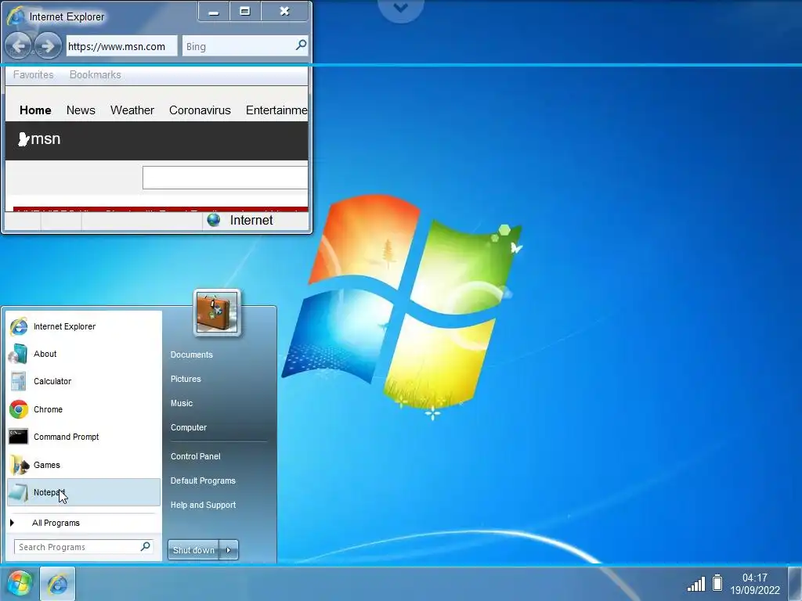
Task: Open the Shut down options arrow
Action: [x=229, y=550]
